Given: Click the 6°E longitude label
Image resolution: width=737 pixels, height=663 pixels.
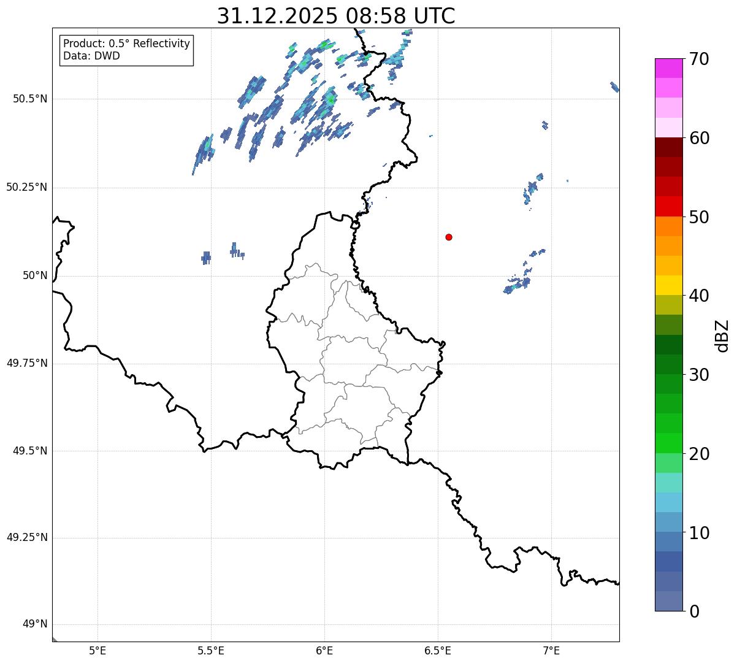Looking at the screenshot, I should click(x=324, y=650).
